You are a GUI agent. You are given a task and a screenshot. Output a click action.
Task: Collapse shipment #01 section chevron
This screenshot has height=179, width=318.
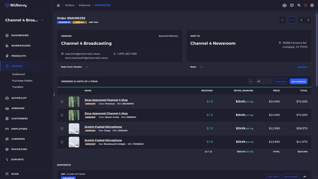[x=305, y=177]
